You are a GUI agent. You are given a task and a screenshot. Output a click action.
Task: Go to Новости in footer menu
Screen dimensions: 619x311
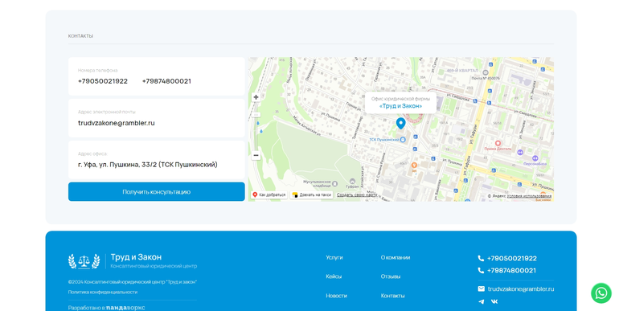point(336,296)
